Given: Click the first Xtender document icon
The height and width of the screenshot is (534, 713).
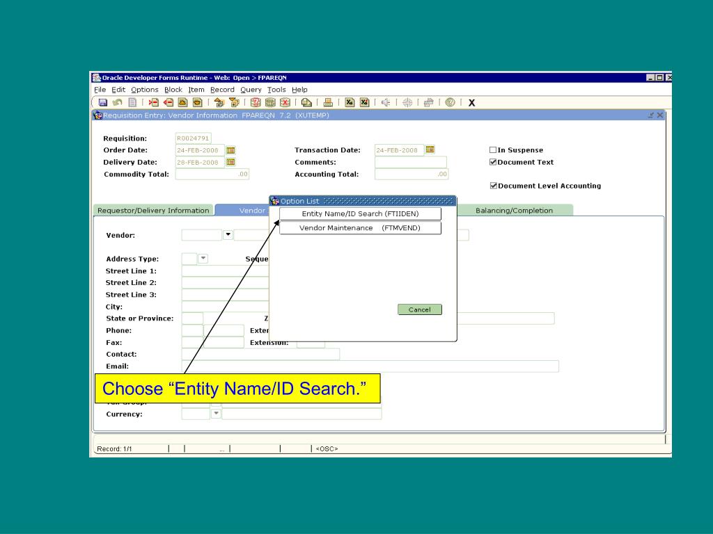Looking at the screenshot, I should [350, 103].
